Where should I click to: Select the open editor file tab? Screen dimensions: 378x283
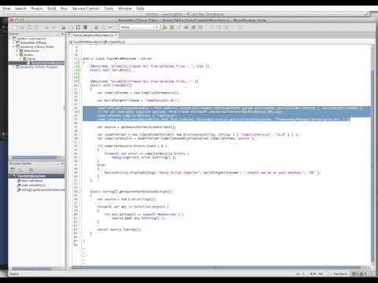pyautogui.click(x=93, y=35)
